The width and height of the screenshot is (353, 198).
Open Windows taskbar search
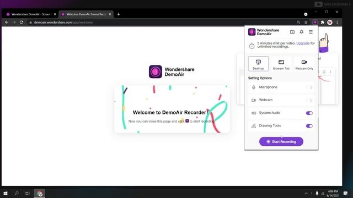point(17,193)
